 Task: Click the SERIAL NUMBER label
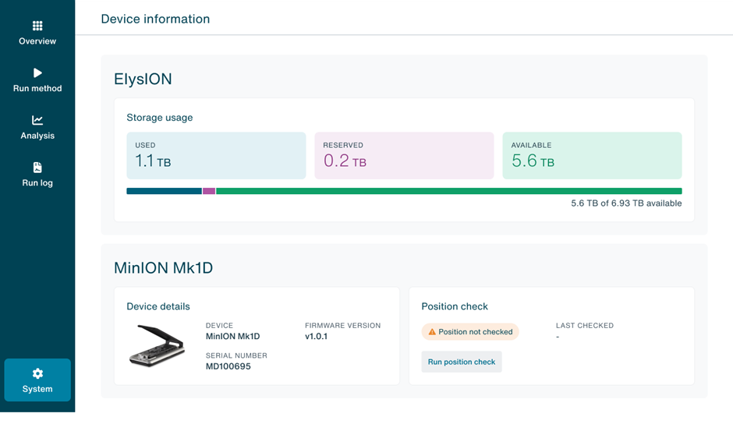point(236,355)
